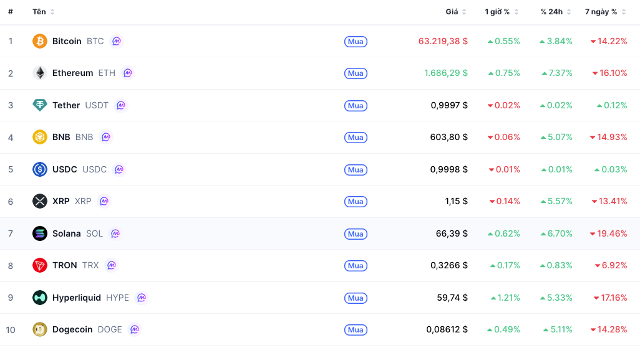Image resolution: width=640 pixels, height=348 pixels.
Task: Click XRP price 1,15 $
Action: coord(457,201)
